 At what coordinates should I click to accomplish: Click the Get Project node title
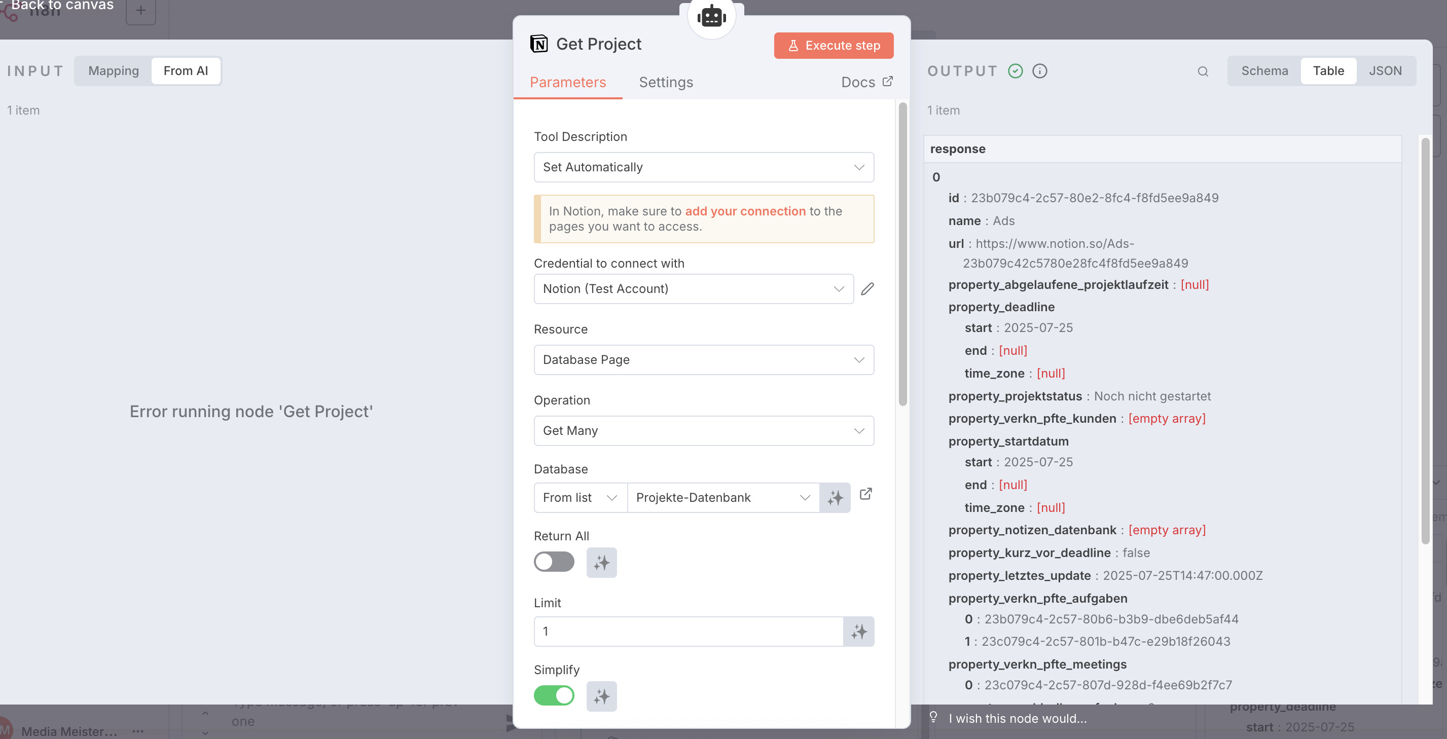[598, 44]
